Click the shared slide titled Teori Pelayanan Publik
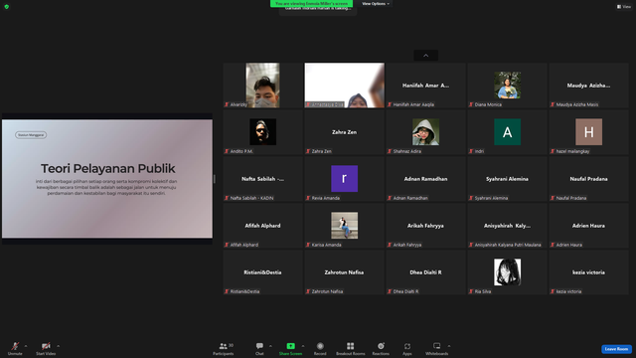Viewport: 636px width, 358px height. [x=107, y=179]
